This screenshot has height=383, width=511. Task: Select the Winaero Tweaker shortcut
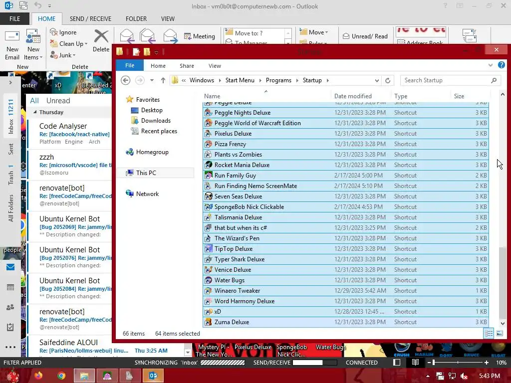click(346, 291)
